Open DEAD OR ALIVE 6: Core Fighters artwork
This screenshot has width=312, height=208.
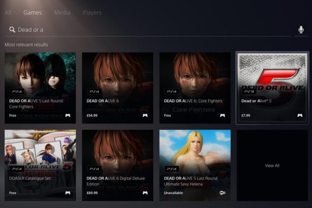195,88
